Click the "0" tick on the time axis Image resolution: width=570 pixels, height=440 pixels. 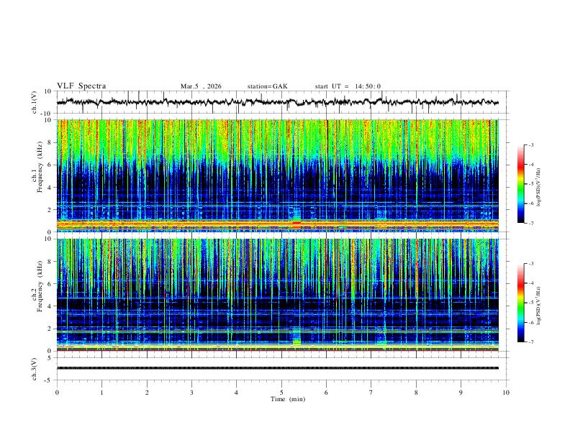pos(57,393)
